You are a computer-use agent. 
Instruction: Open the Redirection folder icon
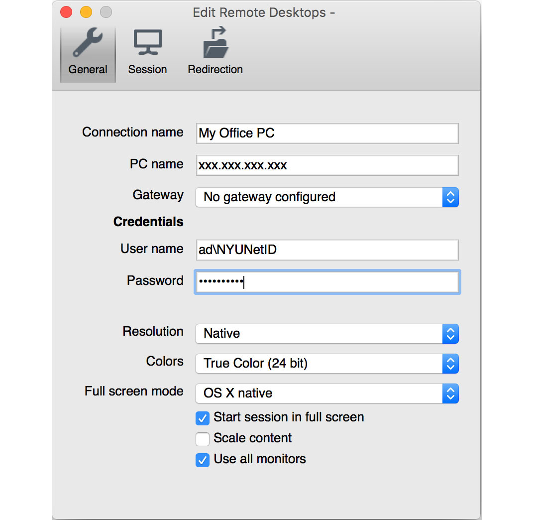click(215, 43)
